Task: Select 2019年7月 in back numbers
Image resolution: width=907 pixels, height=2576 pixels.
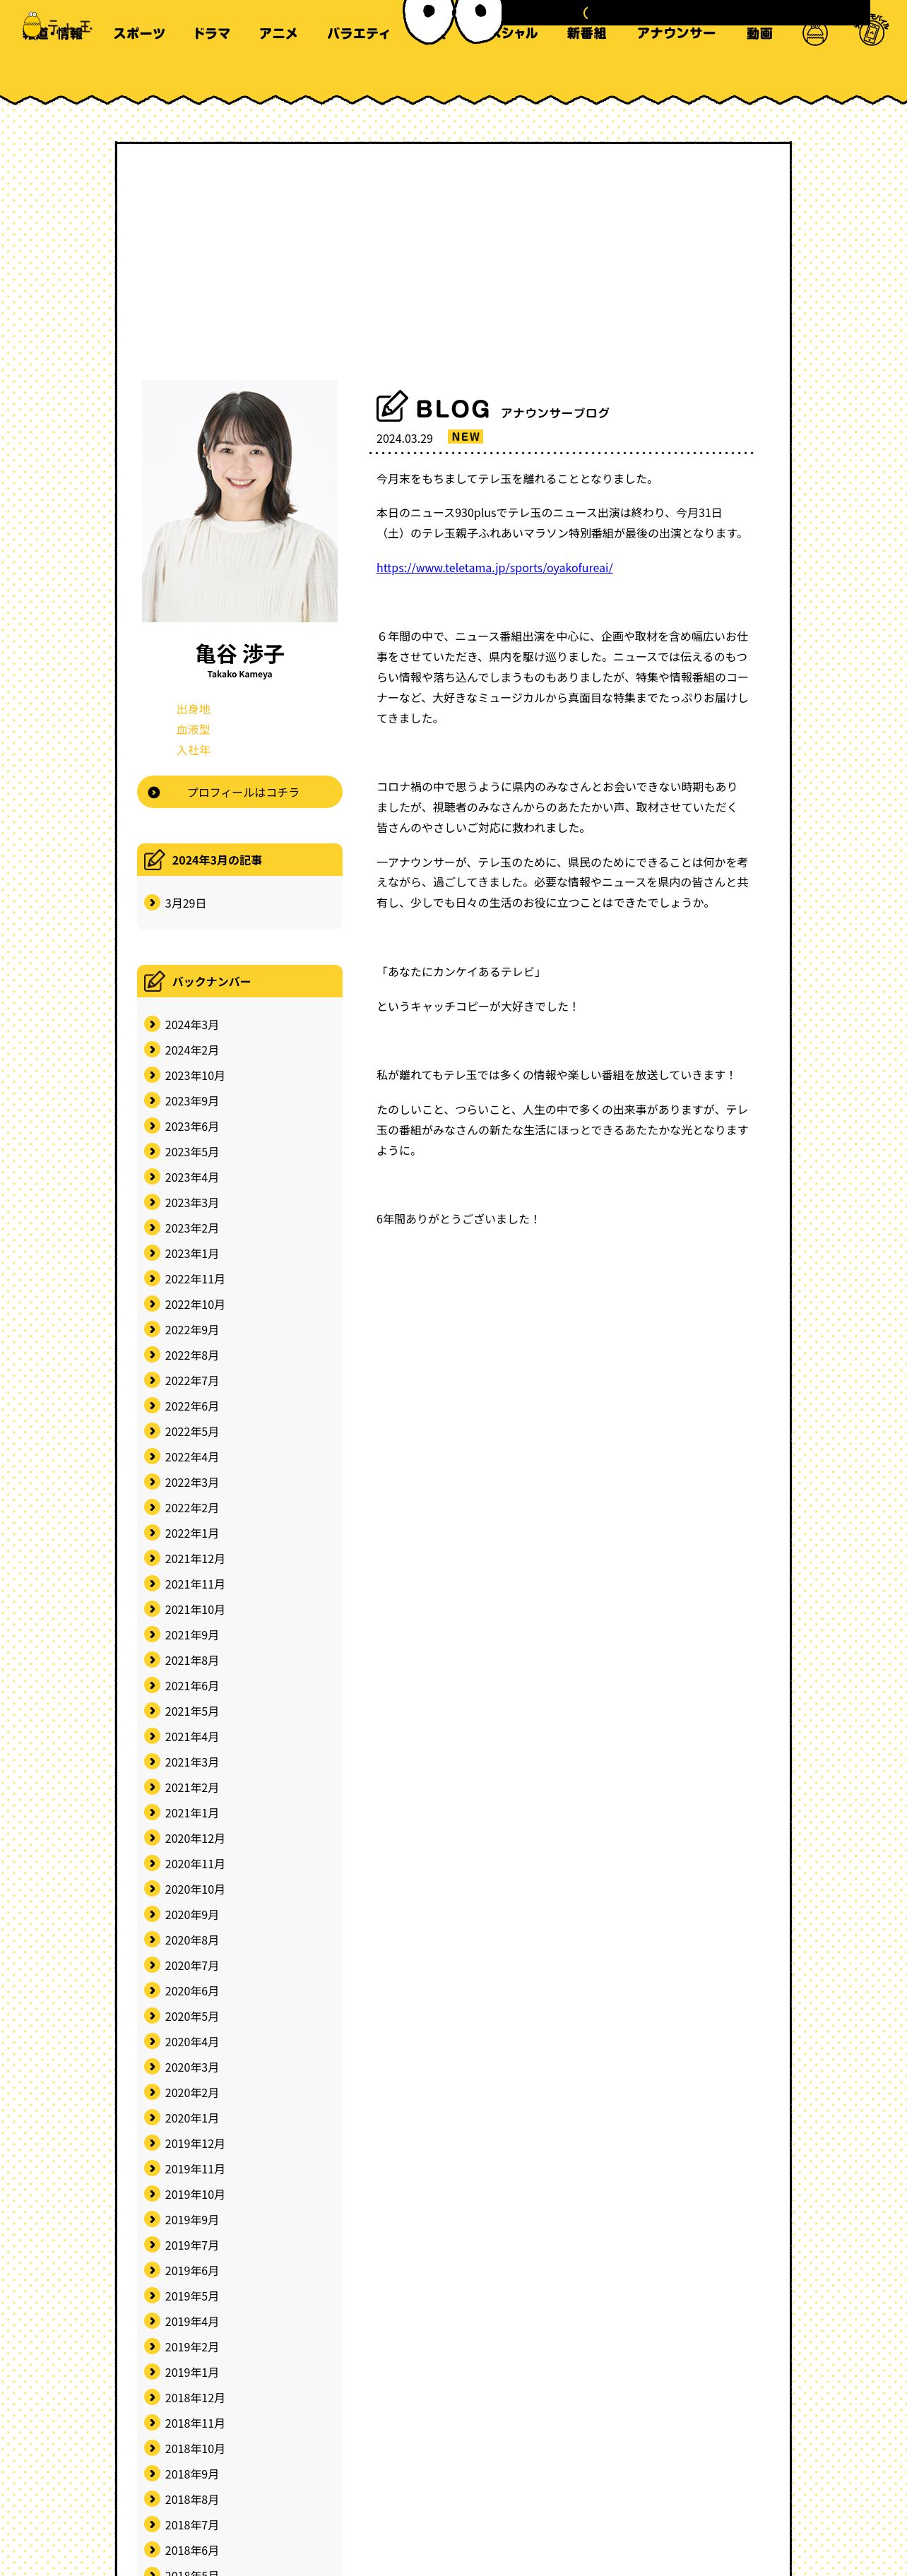Action: [191, 2245]
